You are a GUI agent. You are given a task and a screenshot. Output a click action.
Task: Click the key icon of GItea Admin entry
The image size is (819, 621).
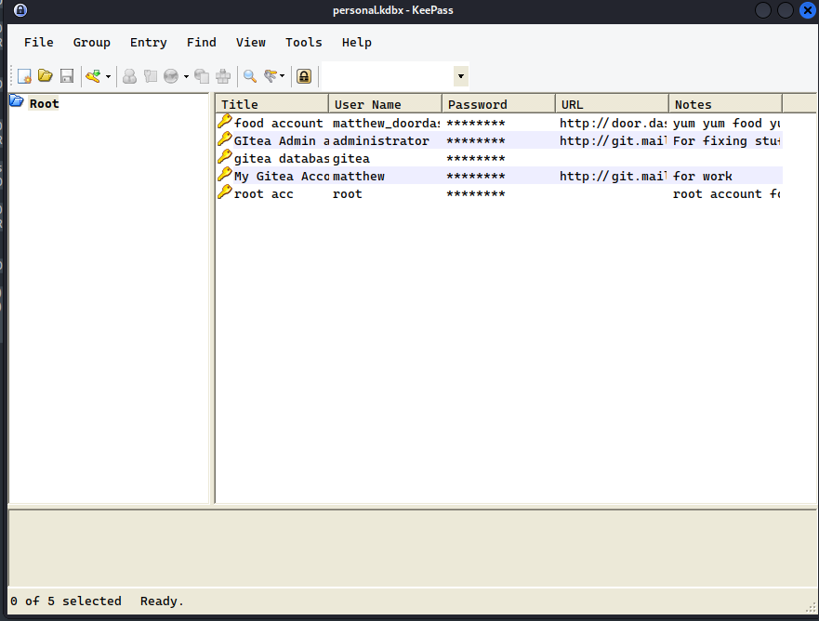tap(225, 139)
